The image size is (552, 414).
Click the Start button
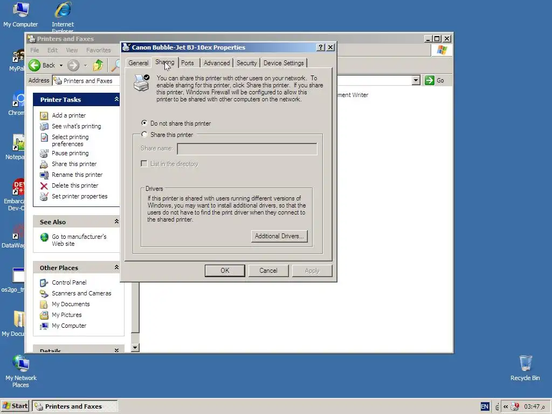[15, 406]
